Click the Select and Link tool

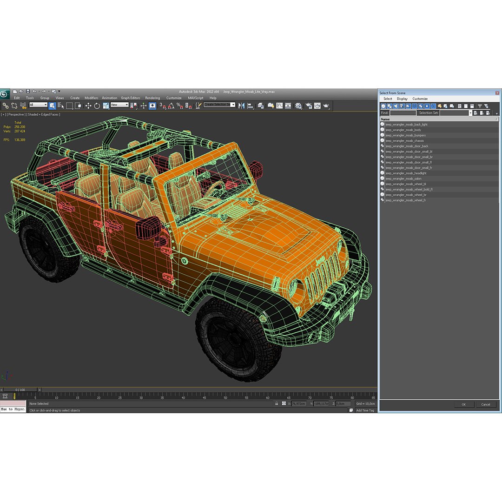[x=6, y=106]
